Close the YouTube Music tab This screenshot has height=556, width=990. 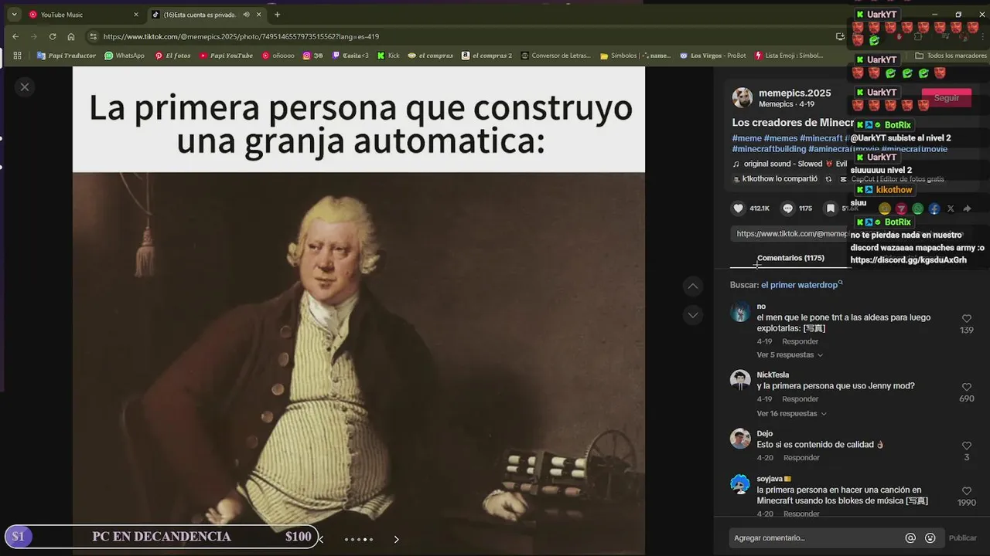pyautogui.click(x=136, y=15)
